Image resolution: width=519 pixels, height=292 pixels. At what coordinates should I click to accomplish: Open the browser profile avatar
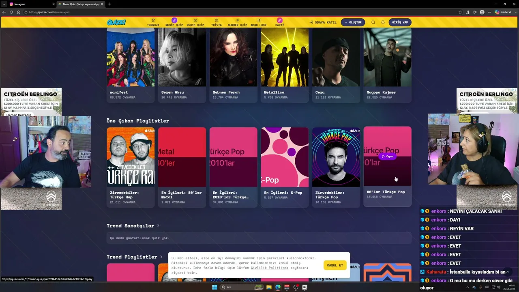482,12
